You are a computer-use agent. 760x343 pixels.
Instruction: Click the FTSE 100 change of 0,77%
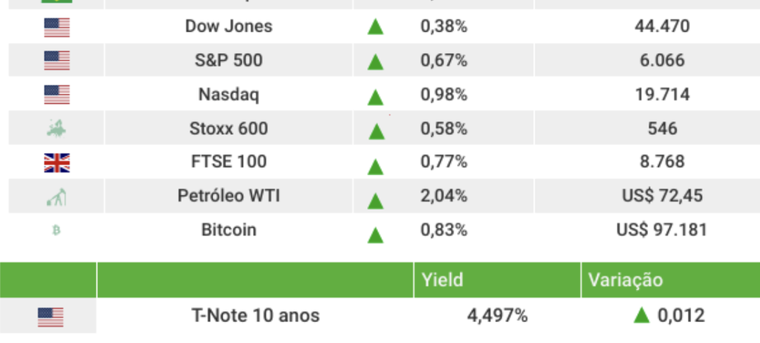click(x=444, y=163)
